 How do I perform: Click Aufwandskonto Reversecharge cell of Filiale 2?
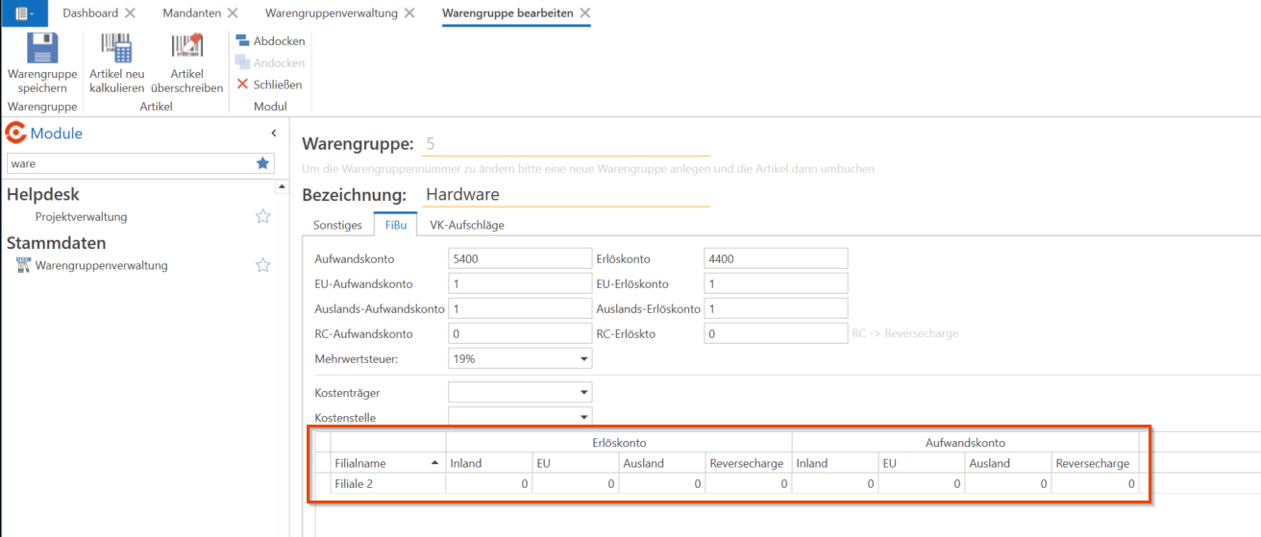click(x=1095, y=484)
